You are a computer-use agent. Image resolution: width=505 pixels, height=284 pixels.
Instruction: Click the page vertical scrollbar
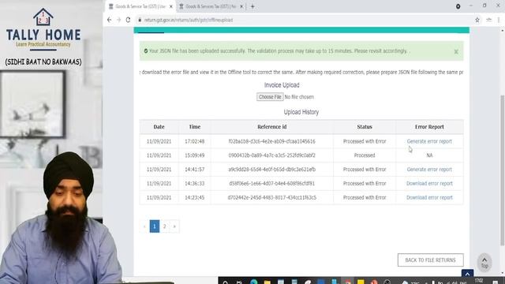point(503,170)
